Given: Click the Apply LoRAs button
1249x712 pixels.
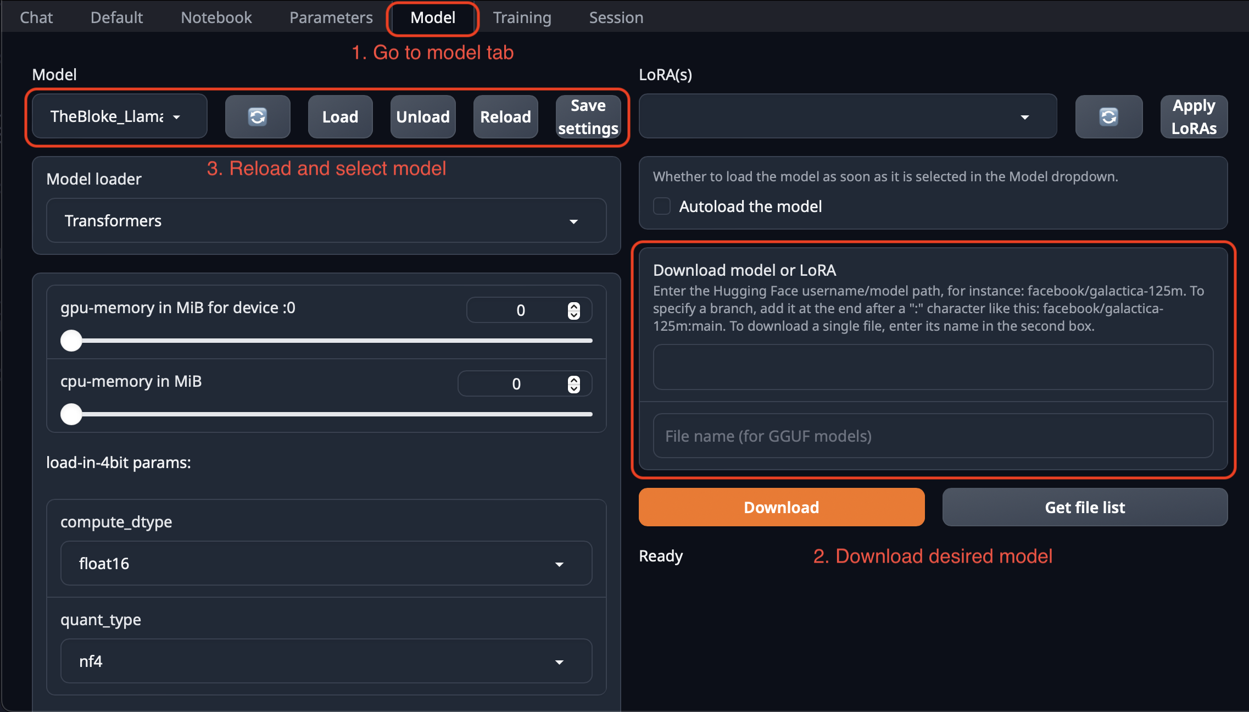Looking at the screenshot, I should coord(1194,116).
